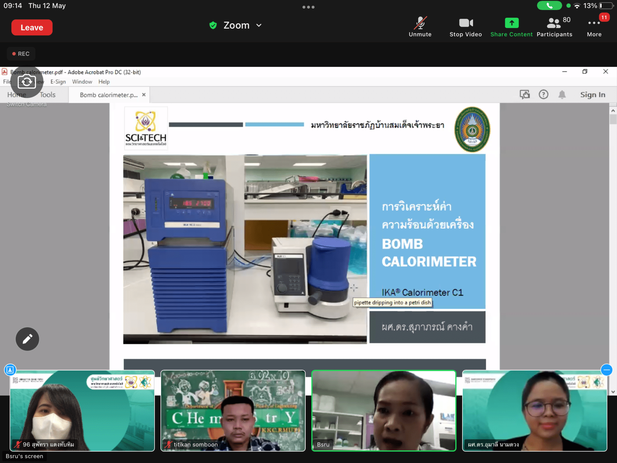Tap the blue person icon above video strip

point(10,370)
